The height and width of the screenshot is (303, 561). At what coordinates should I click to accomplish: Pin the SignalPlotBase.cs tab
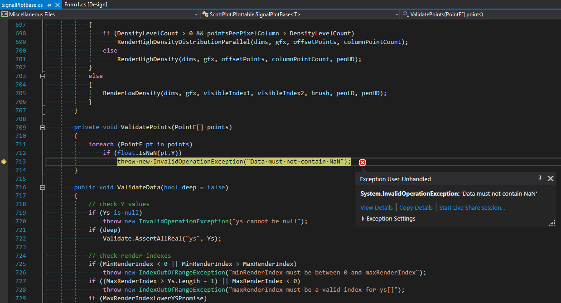coord(49,5)
